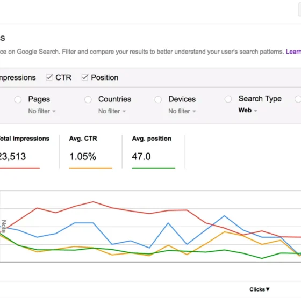Image resolution: width=301 pixels, height=298 pixels.
Task: Click the Total impressions label
Action: pyautogui.click(x=24, y=139)
